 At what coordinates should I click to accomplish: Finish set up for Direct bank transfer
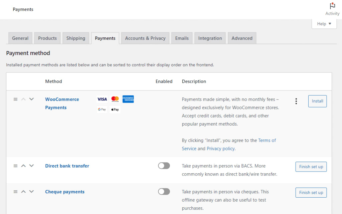[311, 167]
